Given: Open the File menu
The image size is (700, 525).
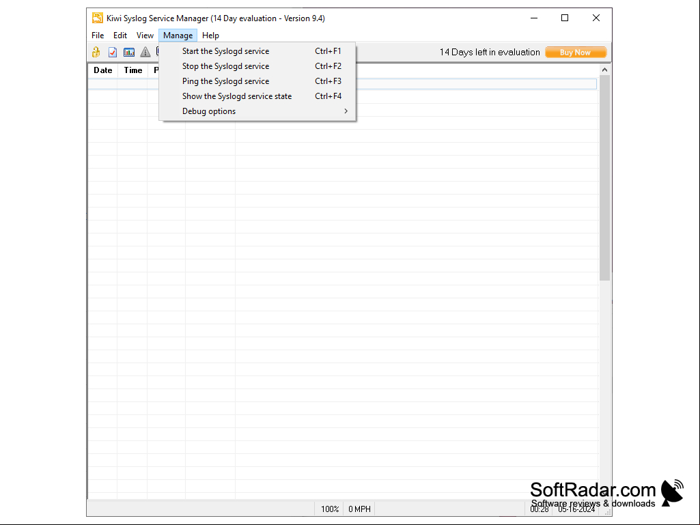Looking at the screenshot, I should pyautogui.click(x=98, y=36).
